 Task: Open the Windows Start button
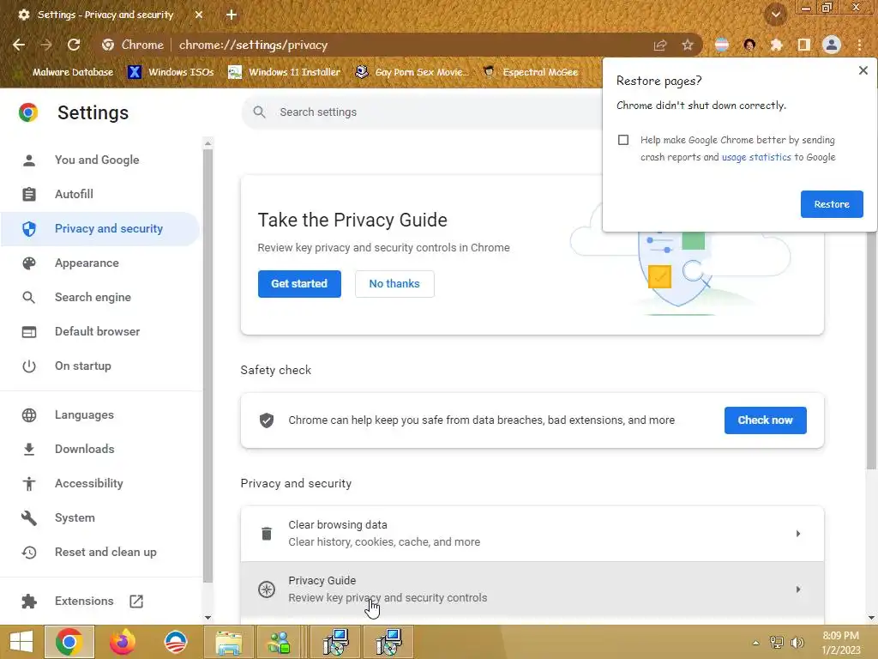point(21,642)
